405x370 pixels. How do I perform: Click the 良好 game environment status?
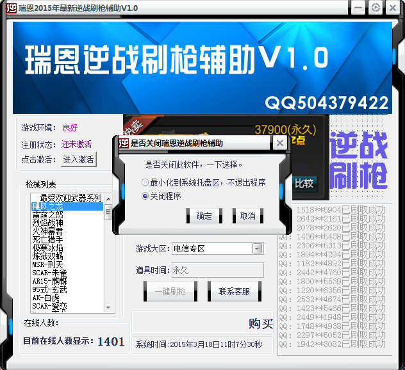tap(70, 127)
